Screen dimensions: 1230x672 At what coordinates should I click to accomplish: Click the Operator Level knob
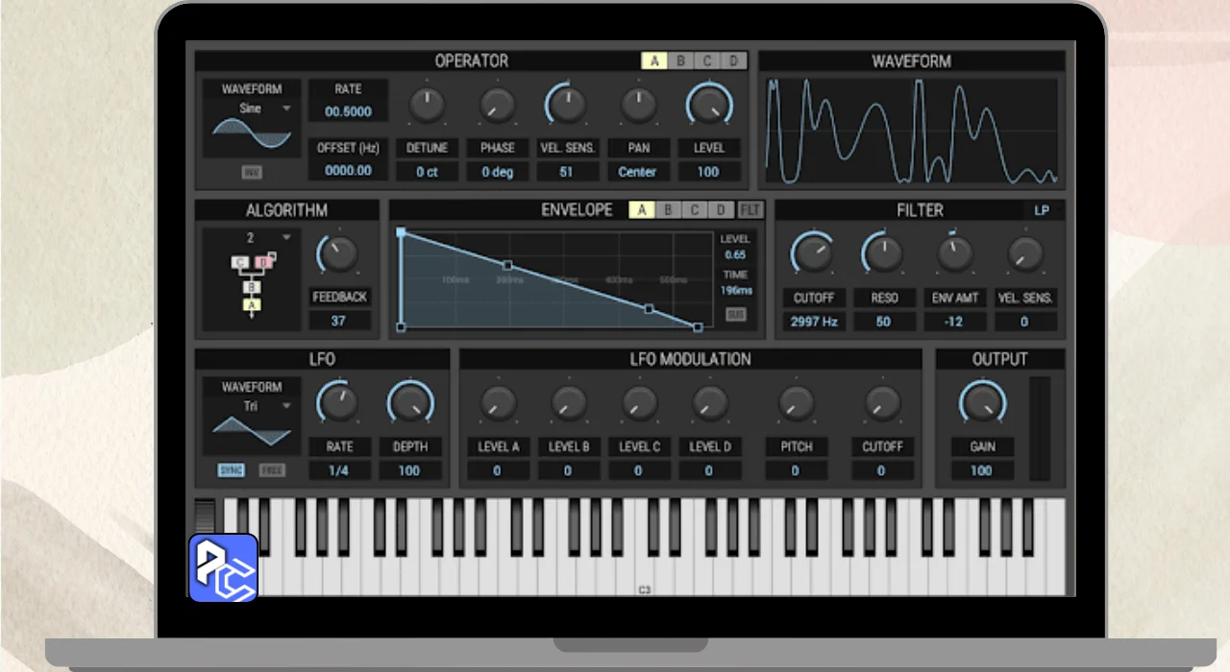click(x=709, y=104)
